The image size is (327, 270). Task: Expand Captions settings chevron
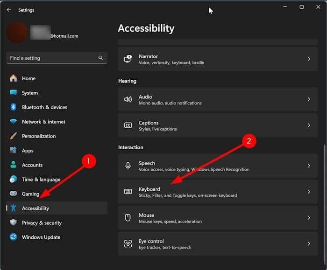click(x=309, y=125)
